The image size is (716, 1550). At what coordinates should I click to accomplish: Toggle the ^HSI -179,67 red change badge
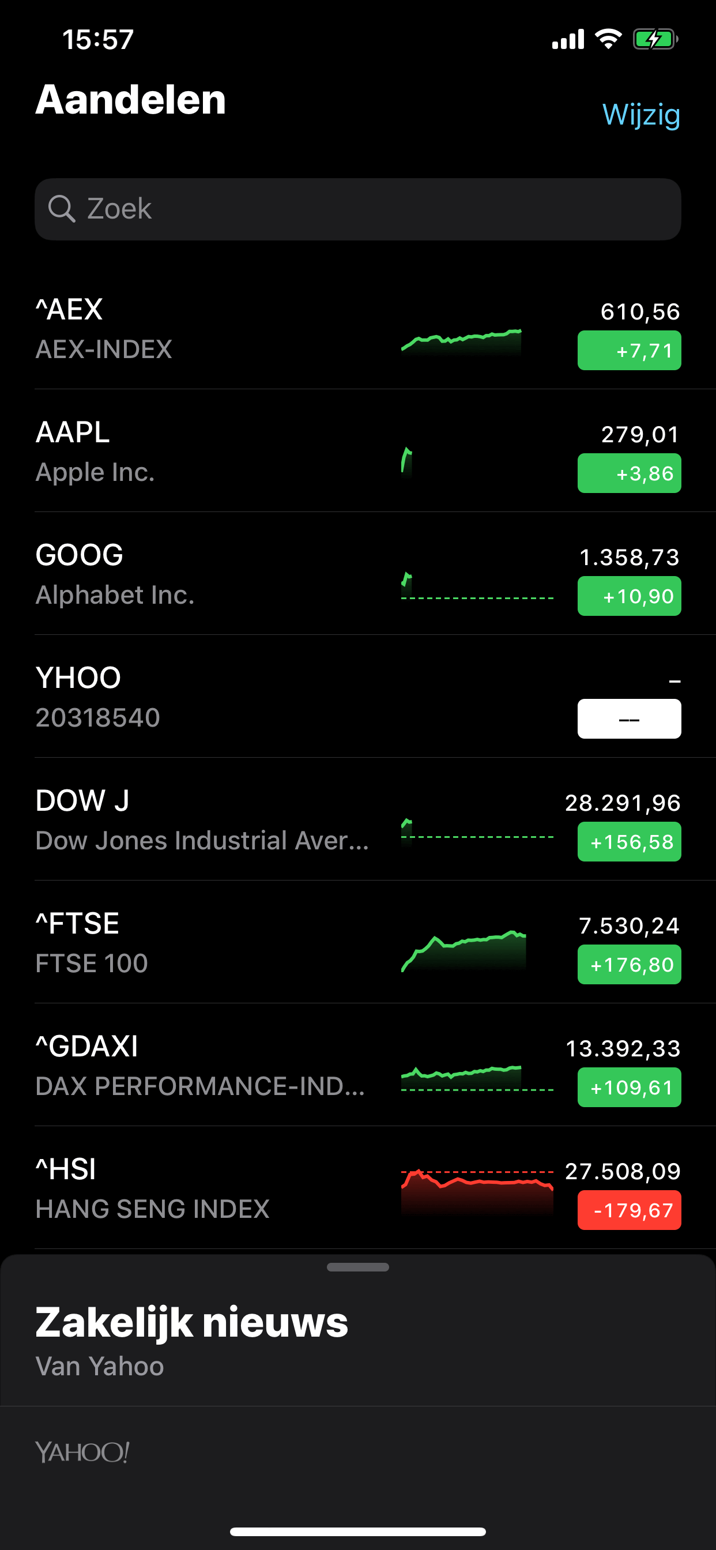click(630, 1209)
